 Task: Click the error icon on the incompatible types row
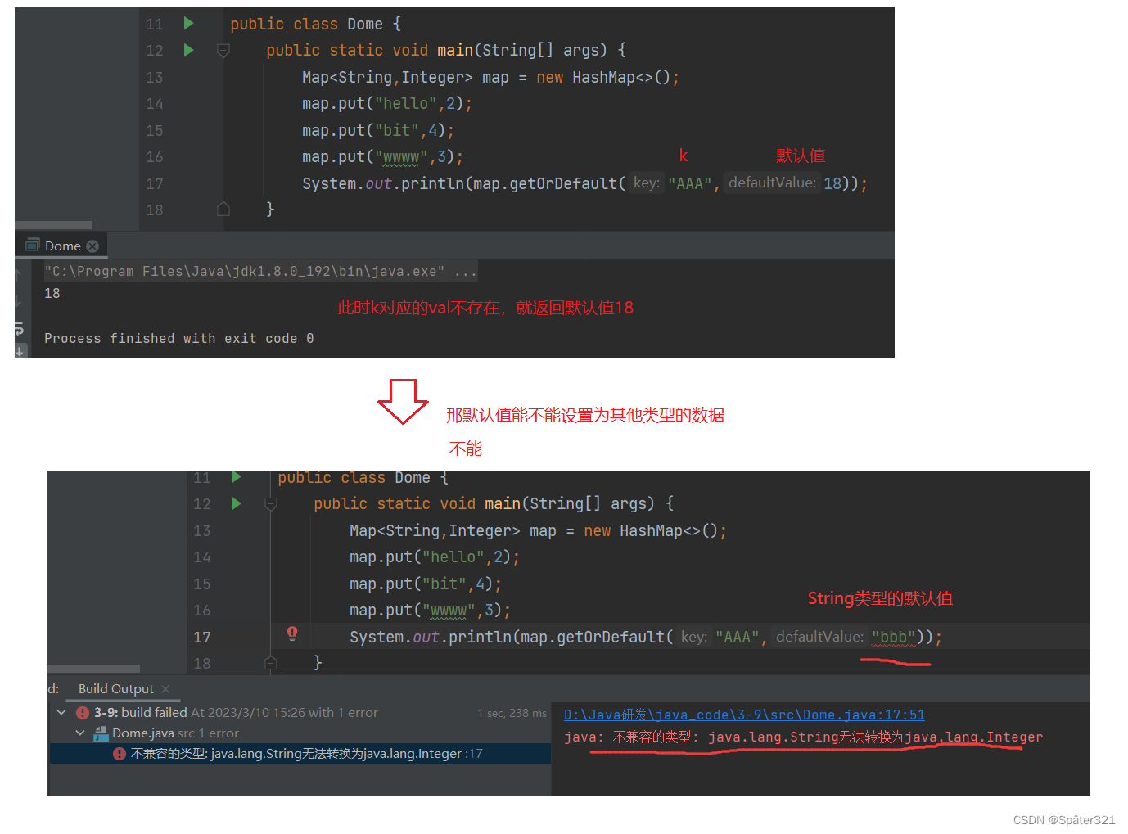pyautogui.click(x=120, y=754)
